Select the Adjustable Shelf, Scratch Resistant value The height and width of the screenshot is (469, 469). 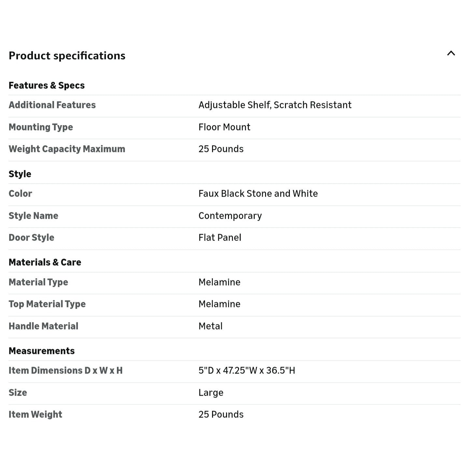point(275,105)
